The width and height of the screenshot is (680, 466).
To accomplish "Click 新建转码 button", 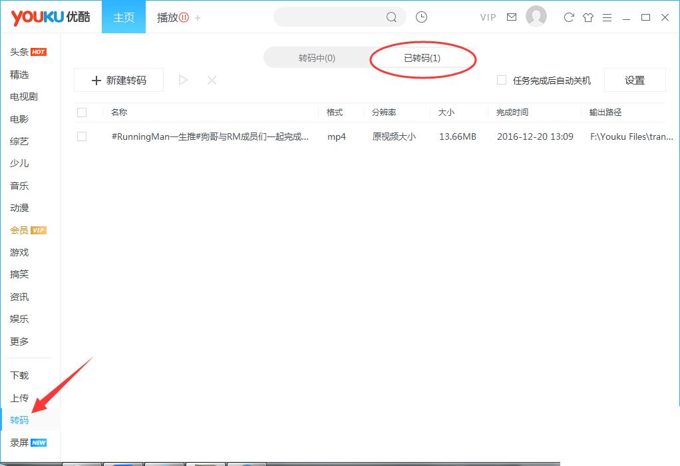I will click(x=119, y=80).
